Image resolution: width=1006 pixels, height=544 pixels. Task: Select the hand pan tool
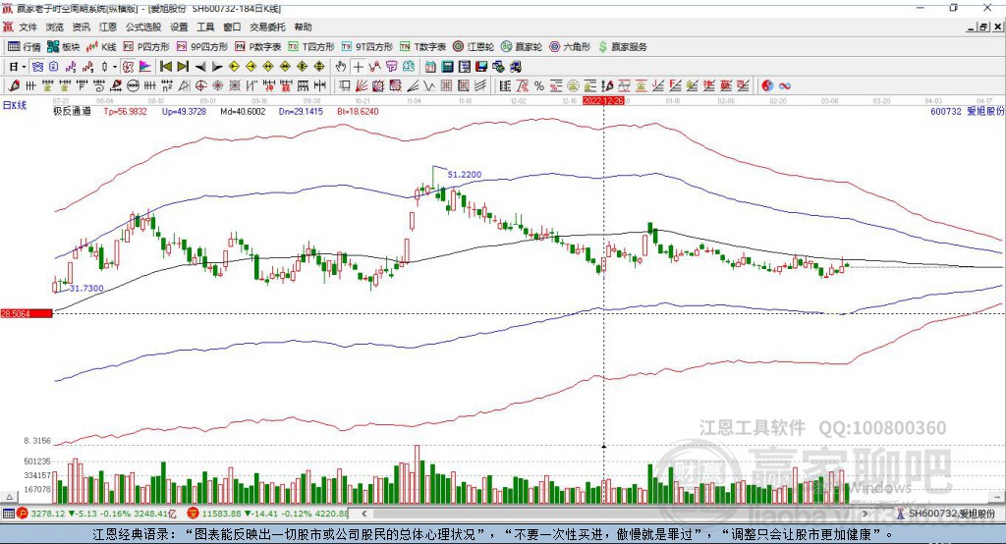[x=341, y=67]
